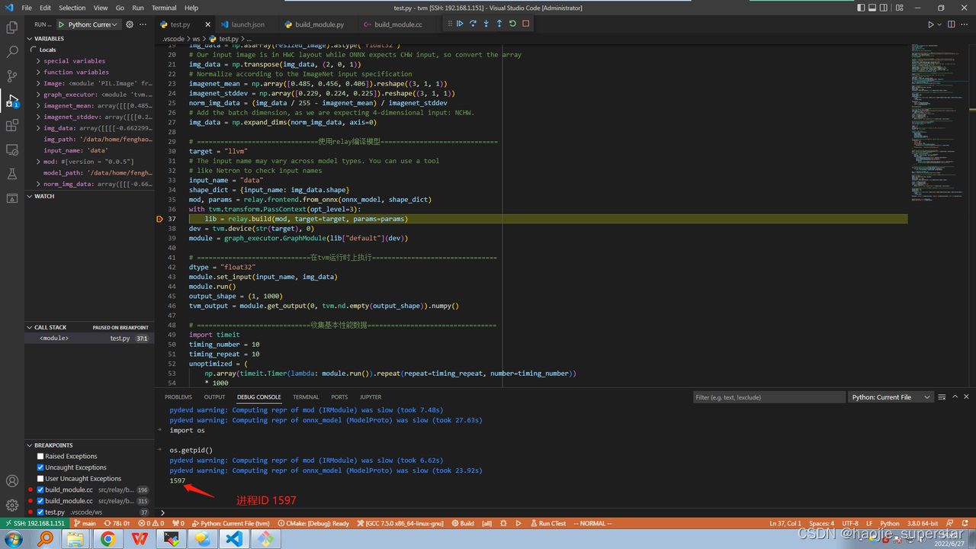Open the Manage gear in activity bar
Screen dimensions: 976x549
pos(11,505)
